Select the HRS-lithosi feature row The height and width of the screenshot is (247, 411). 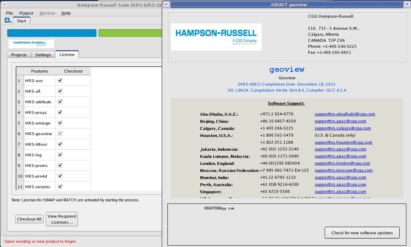[39, 144]
